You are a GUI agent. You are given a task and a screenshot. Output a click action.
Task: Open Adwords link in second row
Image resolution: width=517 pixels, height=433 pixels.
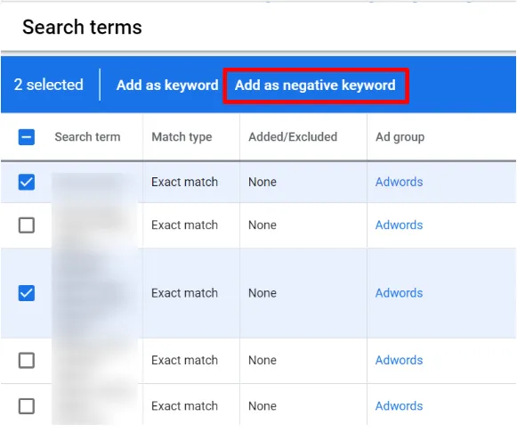coord(399,225)
